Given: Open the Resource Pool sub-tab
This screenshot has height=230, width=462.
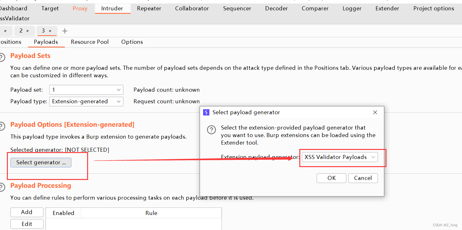Looking at the screenshot, I should [x=90, y=42].
